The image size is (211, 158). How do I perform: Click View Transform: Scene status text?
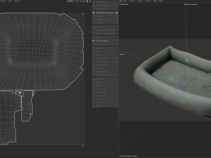point(128,156)
